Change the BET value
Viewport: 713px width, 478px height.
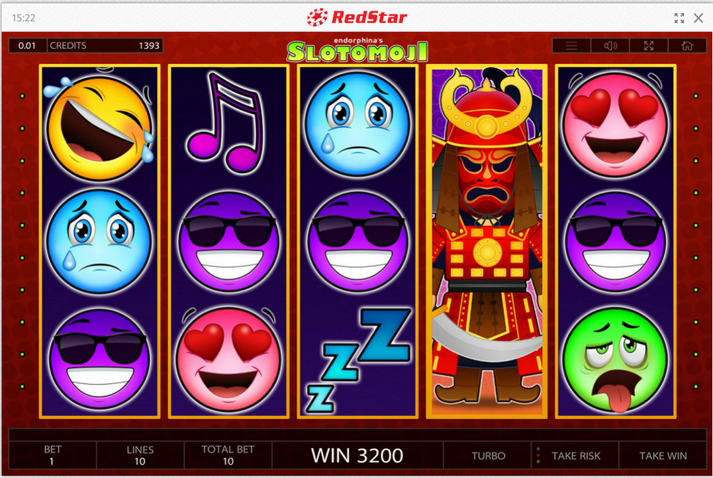(x=52, y=456)
